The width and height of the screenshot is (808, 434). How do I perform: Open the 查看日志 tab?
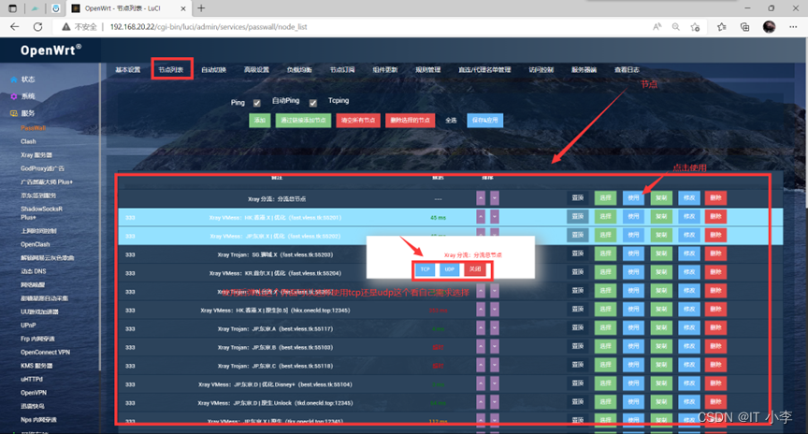tap(627, 69)
